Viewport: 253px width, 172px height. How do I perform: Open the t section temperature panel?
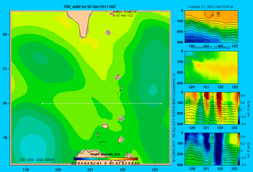pyautogui.click(x=211, y=26)
